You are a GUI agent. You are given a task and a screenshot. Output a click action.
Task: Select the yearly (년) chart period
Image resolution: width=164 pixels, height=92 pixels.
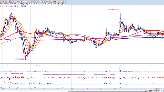tap(16, 2)
